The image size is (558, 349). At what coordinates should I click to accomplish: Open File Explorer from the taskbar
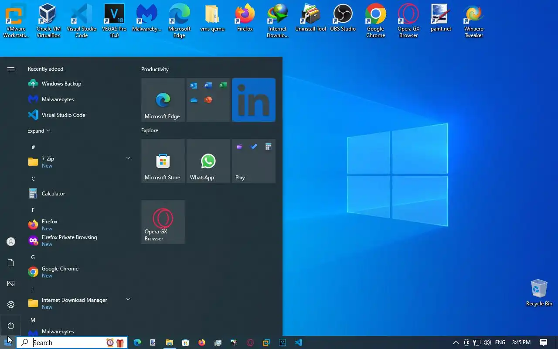tap(169, 342)
